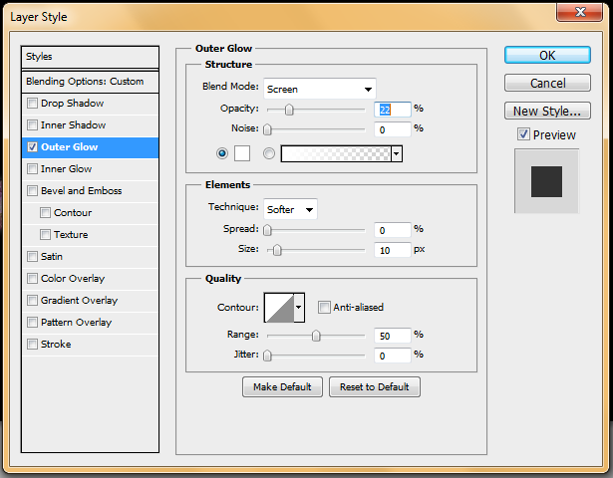Select Blending Options: Custom in styles list
Image resolution: width=613 pixels, height=478 pixels.
point(90,82)
